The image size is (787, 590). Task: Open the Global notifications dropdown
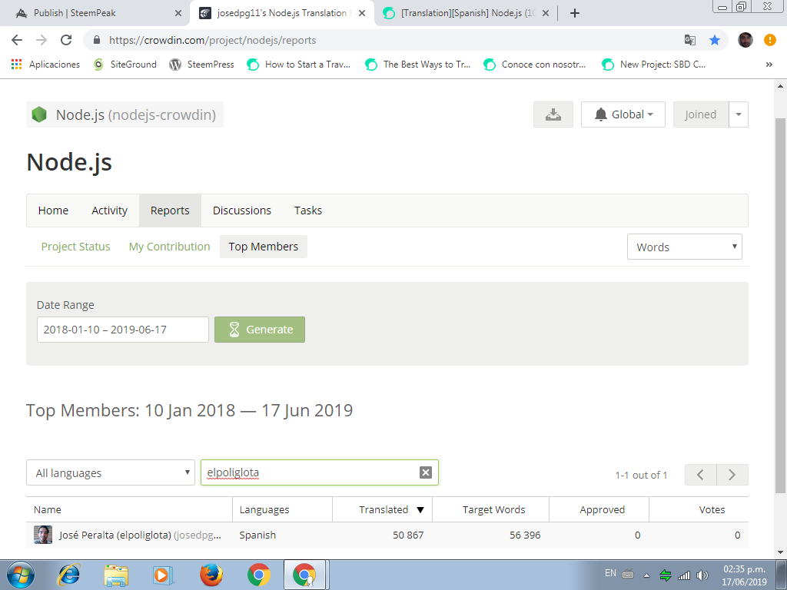click(x=623, y=114)
